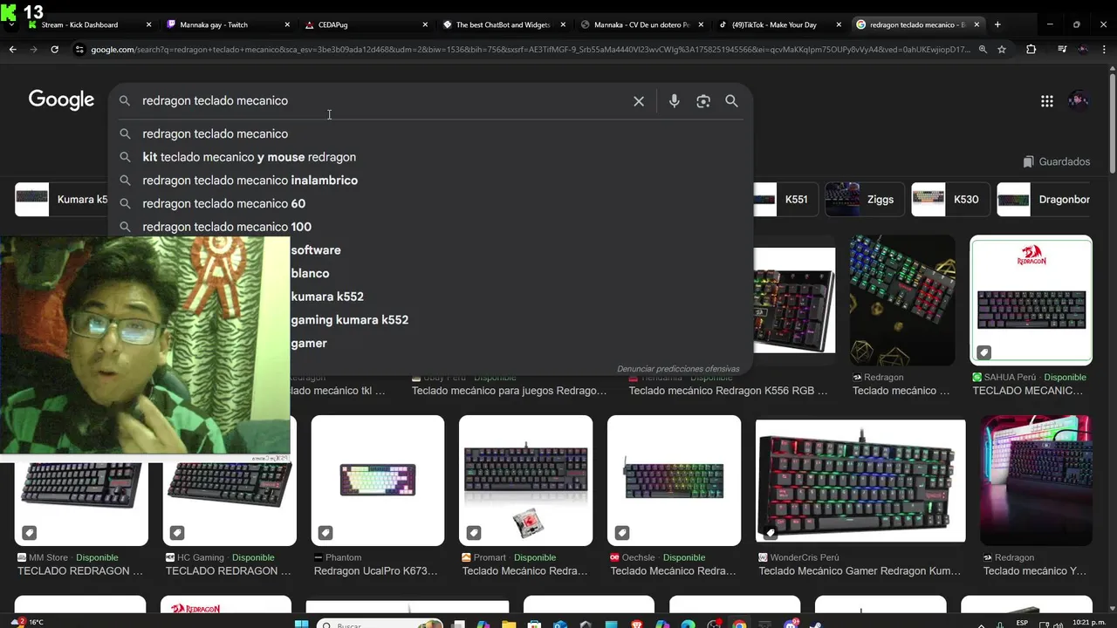The width and height of the screenshot is (1117, 628).
Task: Filter images by the Ziggs chip
Action: coord(863,200)
